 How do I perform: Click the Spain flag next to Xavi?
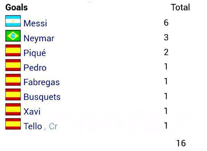click(x=13, y=109)
